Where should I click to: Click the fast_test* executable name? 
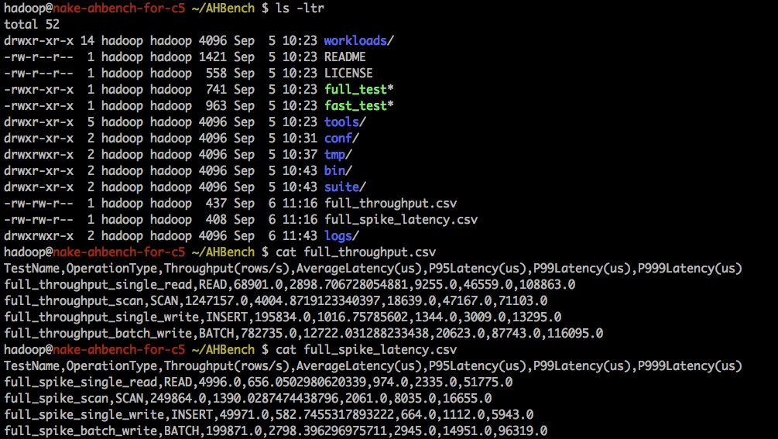tap(358, 105)
